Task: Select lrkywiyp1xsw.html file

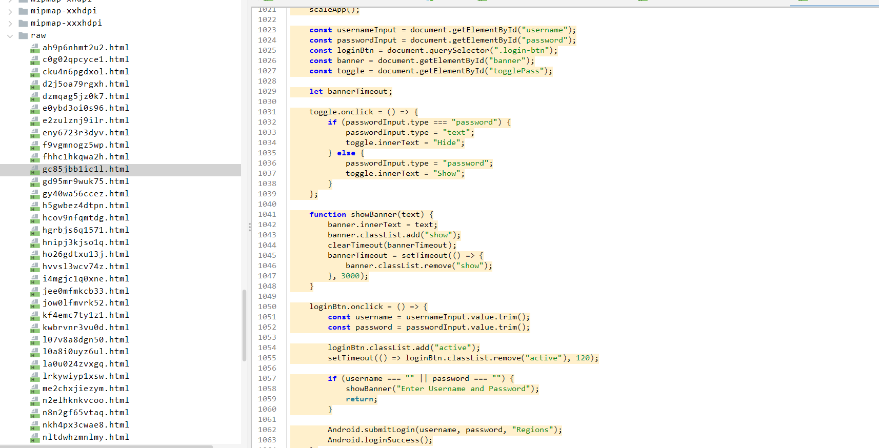Action: (x=86, y=376)
